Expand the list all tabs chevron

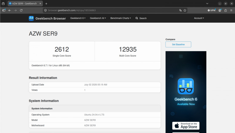tap(207, 4)
